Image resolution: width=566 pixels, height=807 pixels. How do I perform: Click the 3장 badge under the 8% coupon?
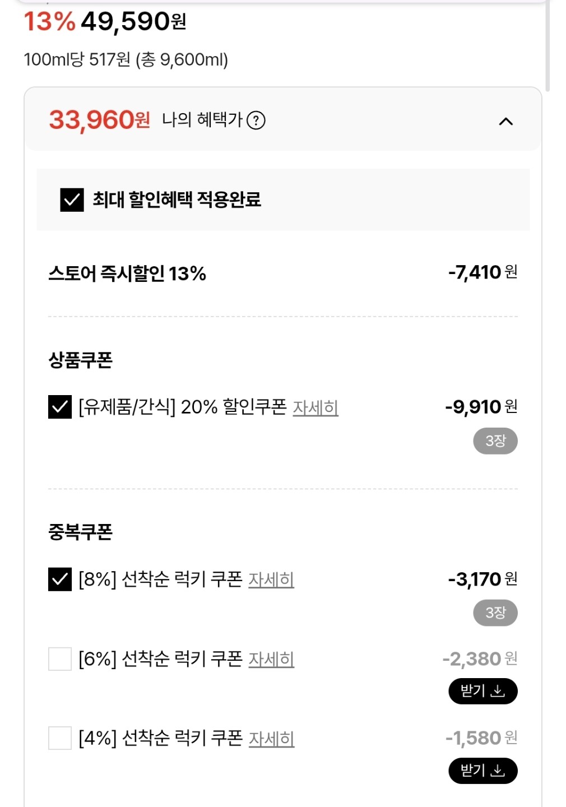tap(495, 613)
